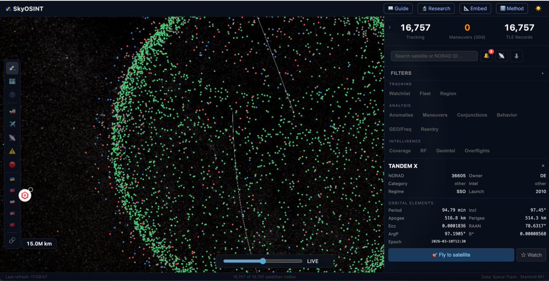
Task: Click the timeline slider handle near LIVE
Action: [x=263, y=261]
